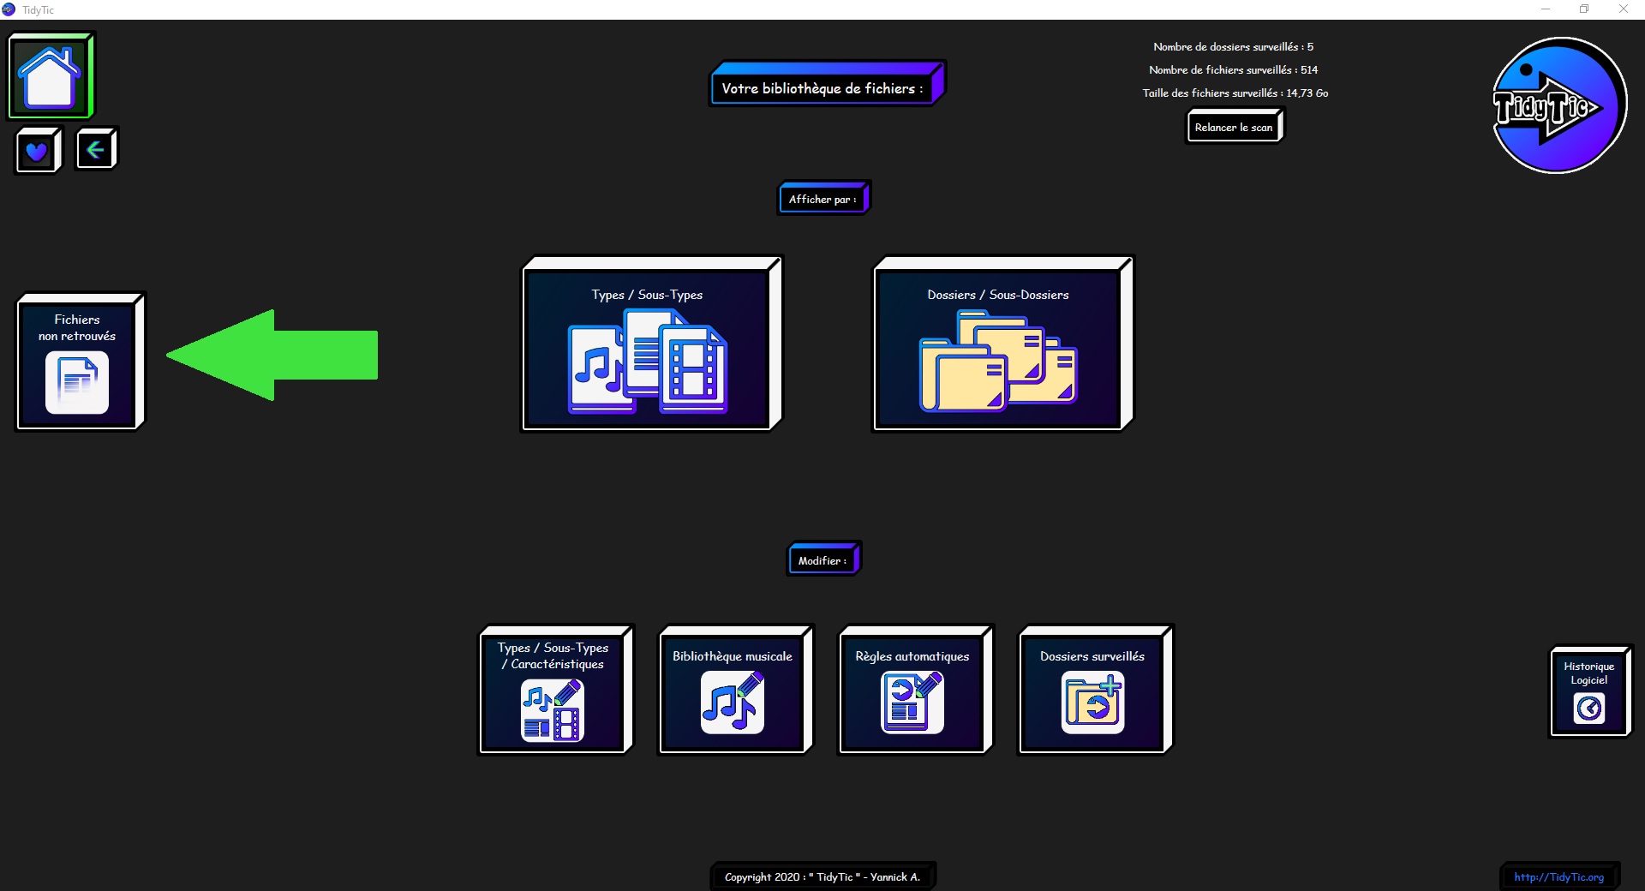Screen dimensions: 1645x891
Task: Click the TidyTic title bar app icon
Action: [9, 9]
